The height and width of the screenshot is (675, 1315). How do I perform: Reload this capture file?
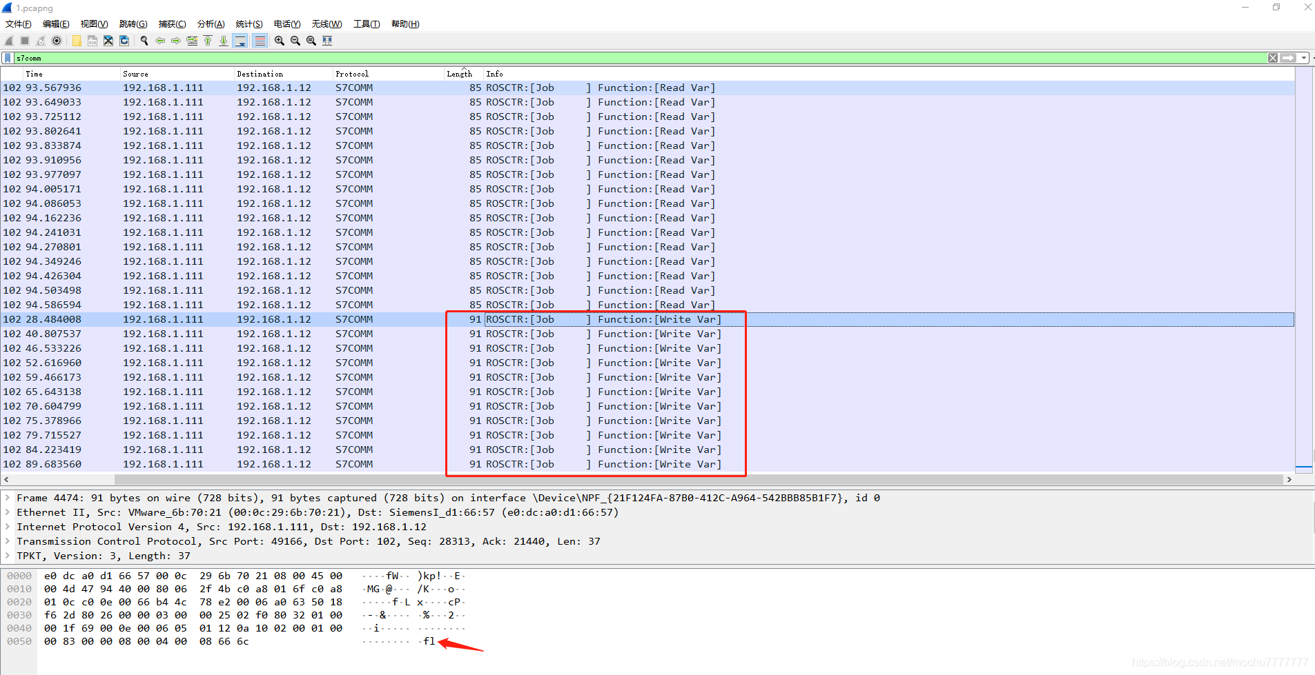pyautogui.click(x=124, y=41)
